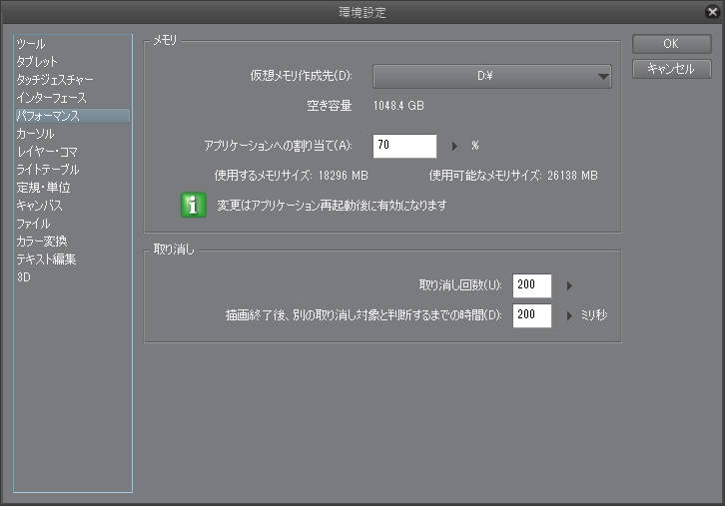
Task: Select ファイル category in list
Action: pos(33,224)
